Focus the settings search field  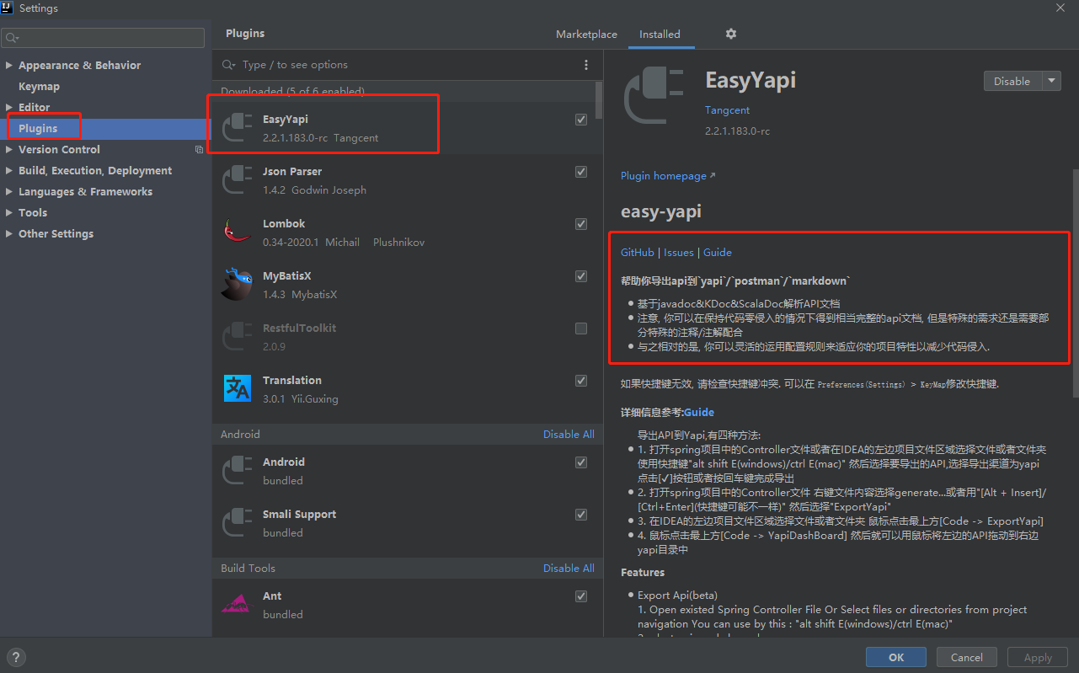click(x=103, y=38)
